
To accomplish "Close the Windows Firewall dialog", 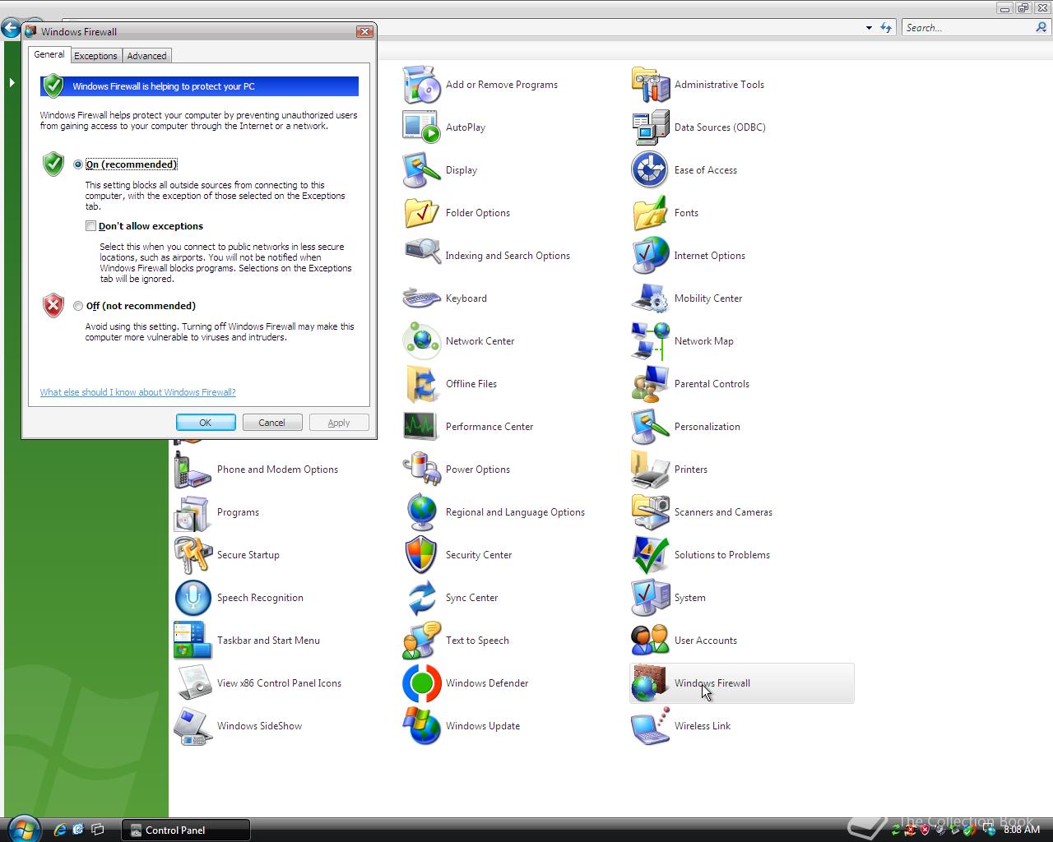I will [x=364, y=31].
